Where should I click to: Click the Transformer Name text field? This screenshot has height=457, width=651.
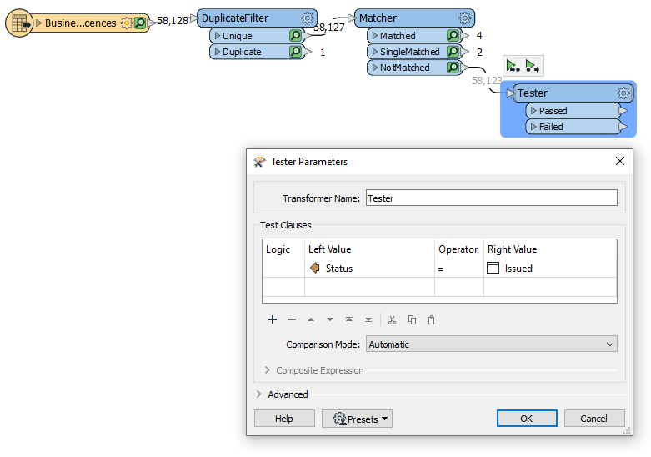click(x=491, y=198)
